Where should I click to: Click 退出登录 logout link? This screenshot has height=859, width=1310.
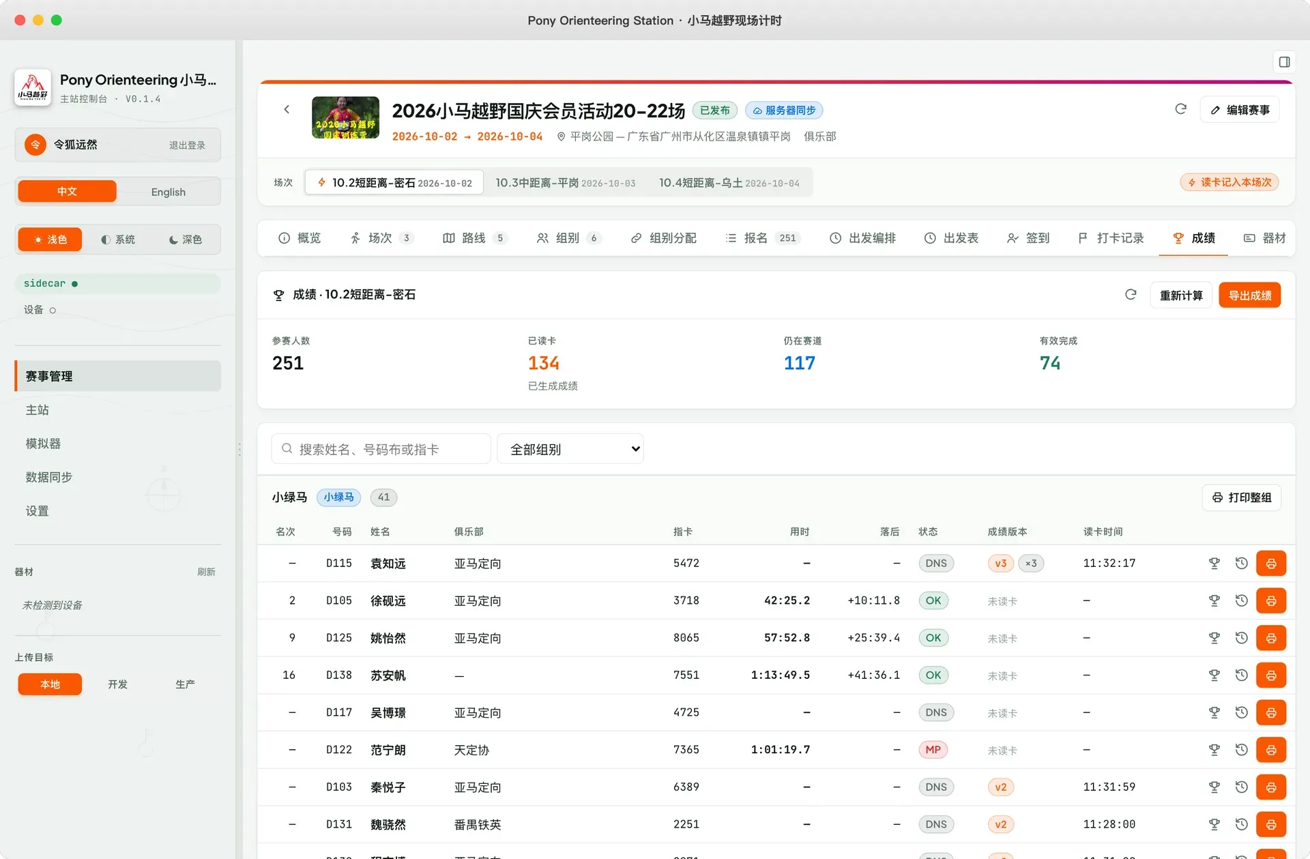[187, 145]
